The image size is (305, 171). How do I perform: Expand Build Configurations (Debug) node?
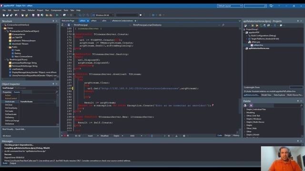247,36
